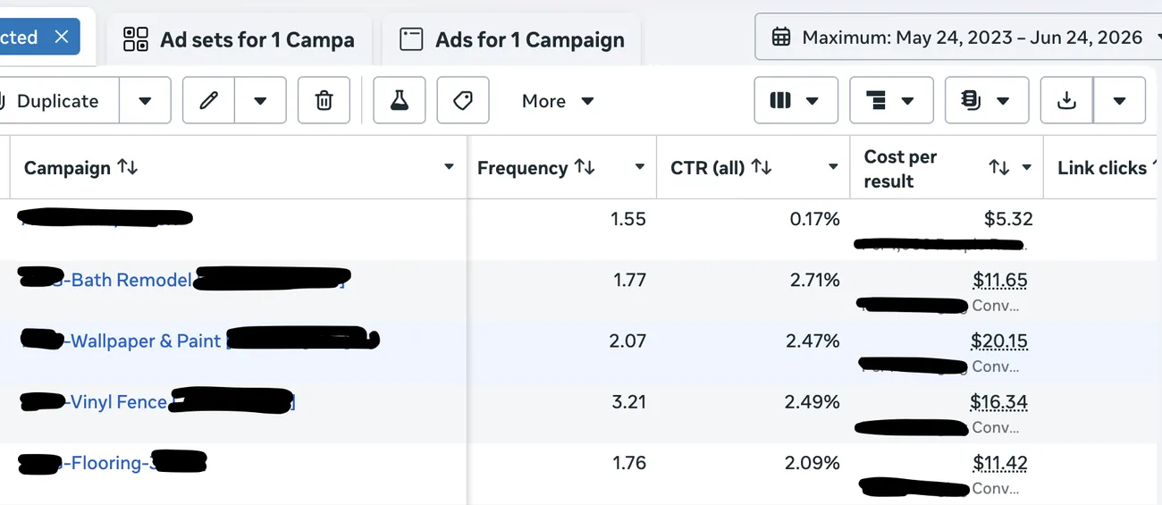Click the reports stack icon button
The image size is (1162, 505).
click(987, 100)
